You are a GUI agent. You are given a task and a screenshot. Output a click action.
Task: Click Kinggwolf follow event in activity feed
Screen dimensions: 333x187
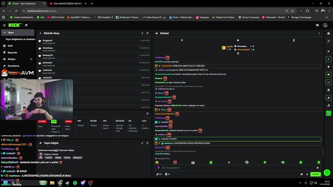pos(94,42)
